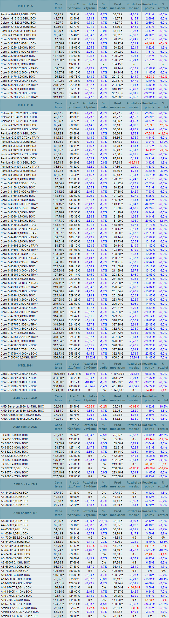This screenshot has height=618, width=169.
Task: Click the AMD Socket FM2 section header
Action: point(25,513)
